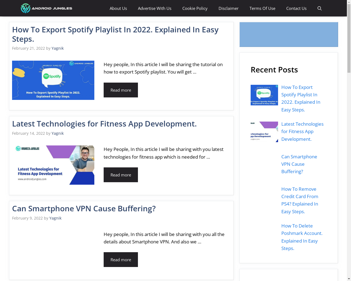Open Recent Posts link Remove Credit Card PS4
Viewport: 351px width, 281px height.
[x=300, y=200]
